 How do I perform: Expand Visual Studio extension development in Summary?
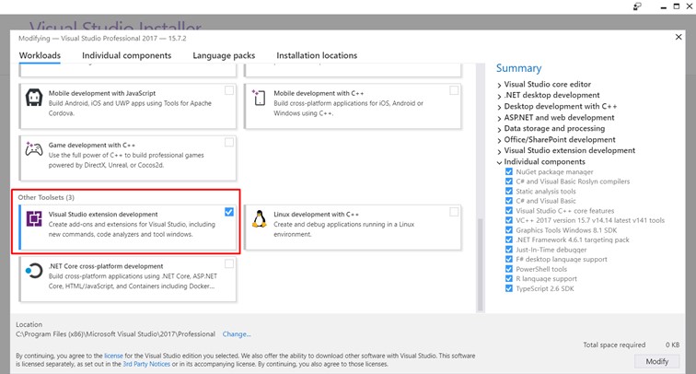[499, 151]
